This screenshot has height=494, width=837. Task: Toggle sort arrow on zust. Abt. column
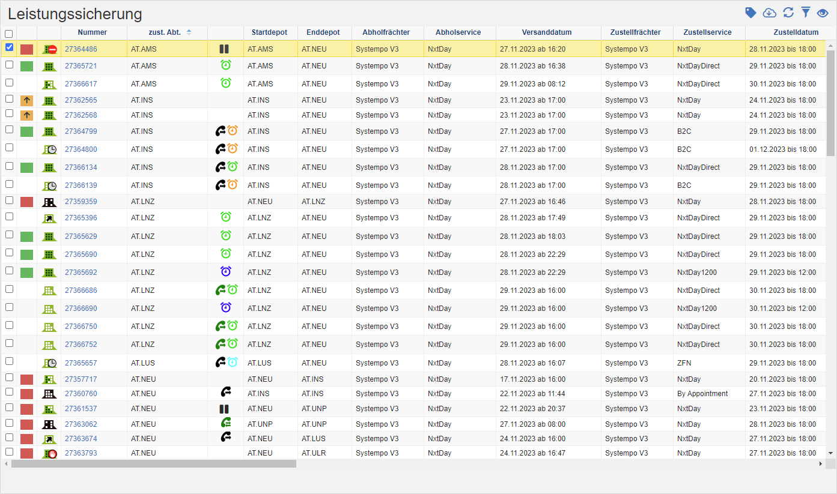click(189, 32)
